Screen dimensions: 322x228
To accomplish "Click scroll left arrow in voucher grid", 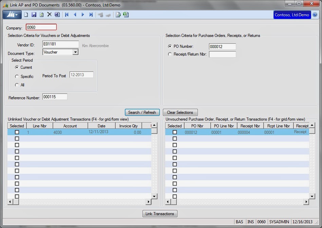I will (10, 202).
